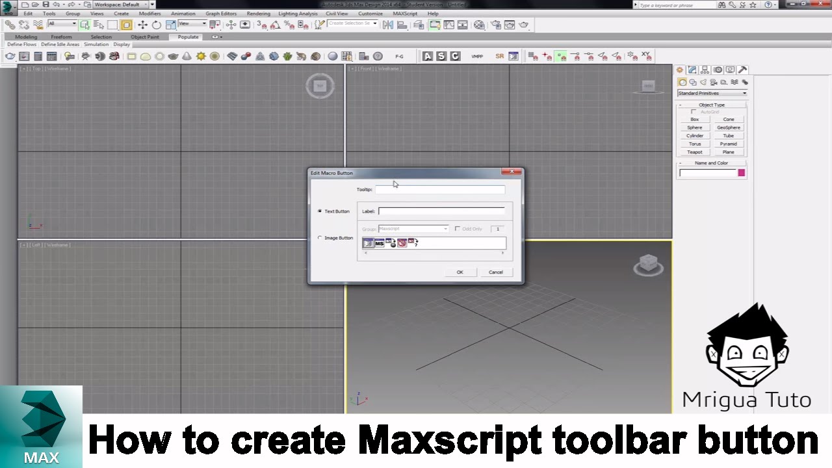Screen dimensions: 832x468
Task: Click the C letter button in custom toolbar
Action: click(455, 57)
